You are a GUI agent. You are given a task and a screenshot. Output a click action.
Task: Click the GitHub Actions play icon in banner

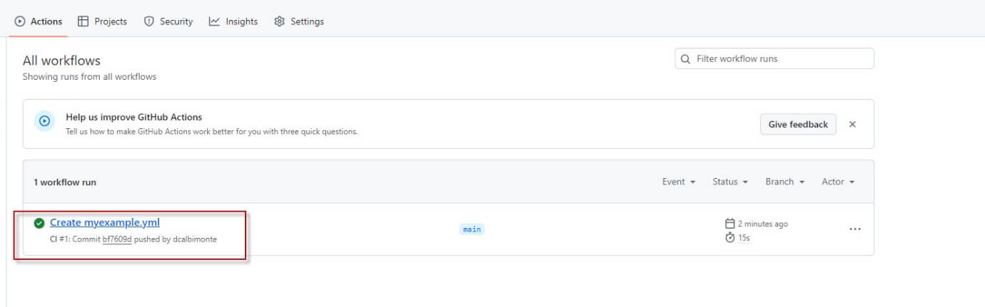pyautogui.click(x=44, y=121)
